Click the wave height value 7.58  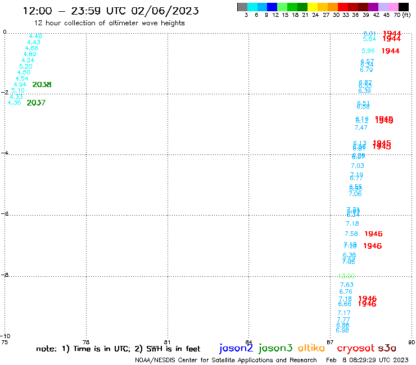(x=351, y=234)
